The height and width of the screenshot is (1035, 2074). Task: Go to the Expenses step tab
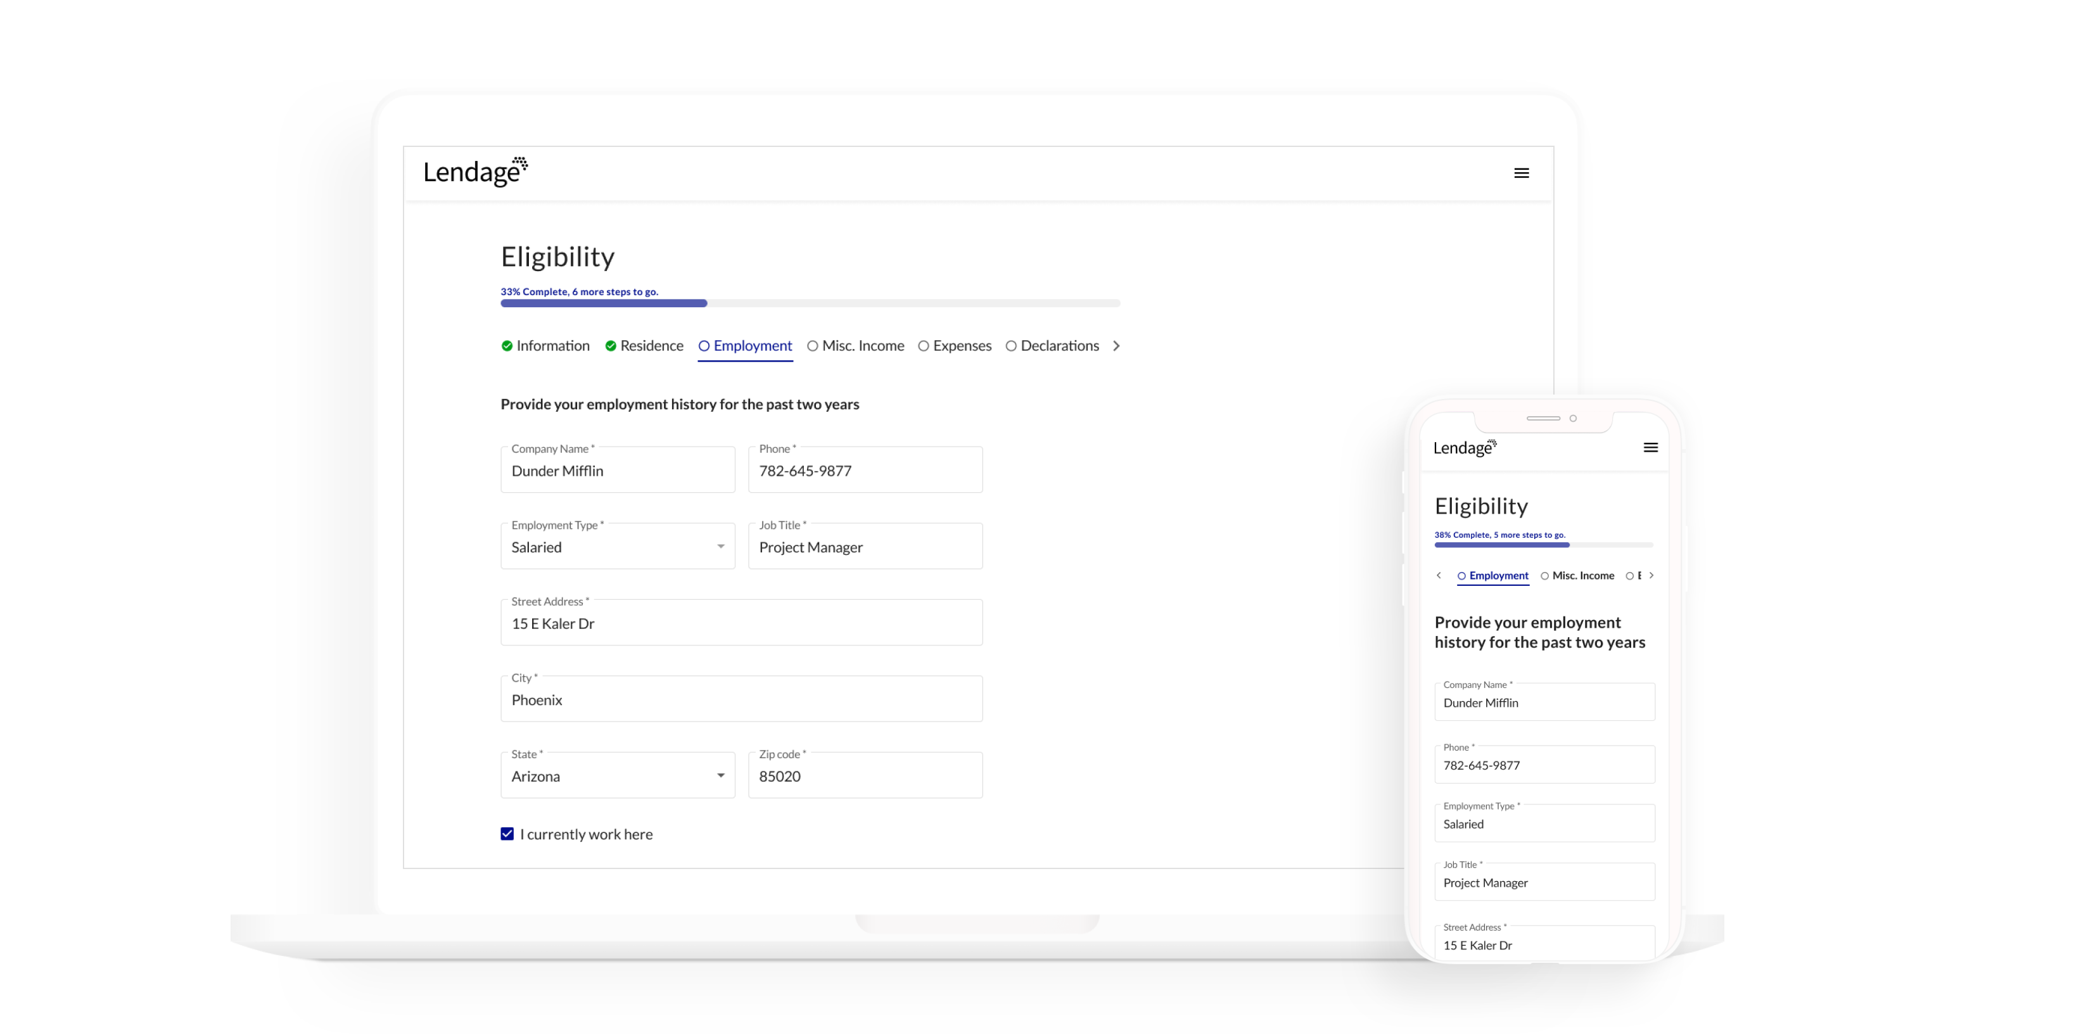(x=955, y=346)
